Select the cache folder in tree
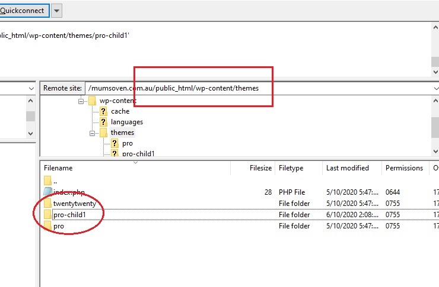The width and height of the screenshot is (439, 287). pyautogui.click(x=120, y=111)
